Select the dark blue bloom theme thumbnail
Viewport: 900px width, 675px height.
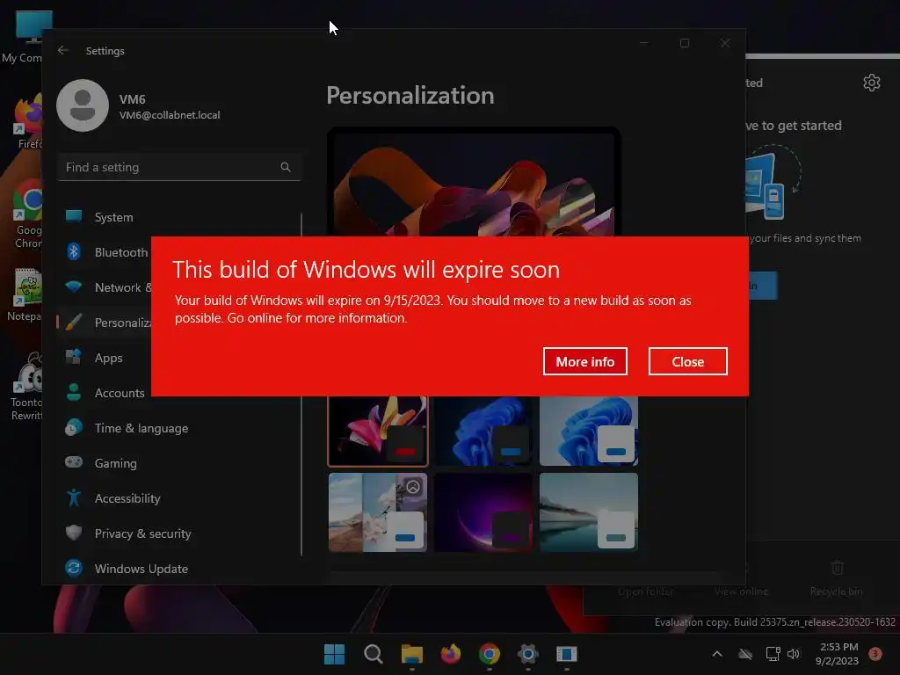483,431
